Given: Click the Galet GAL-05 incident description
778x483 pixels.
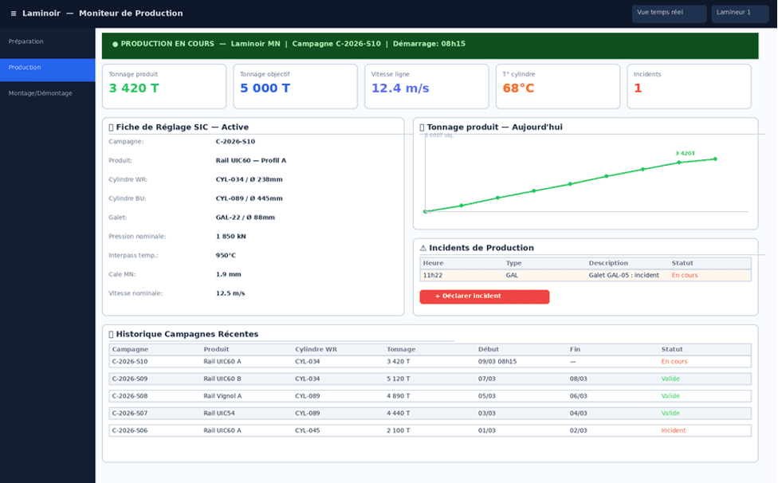Looking at the screenshot, I should click(623, 275).
